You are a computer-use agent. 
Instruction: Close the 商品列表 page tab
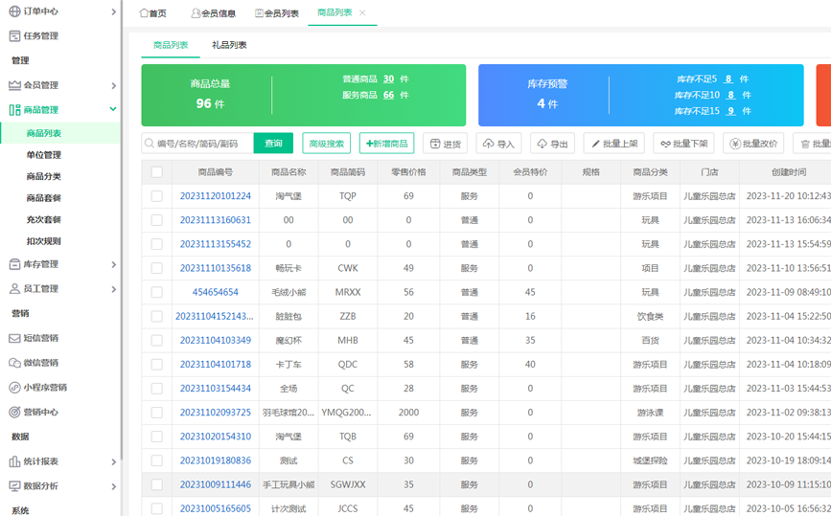(362, 12)
